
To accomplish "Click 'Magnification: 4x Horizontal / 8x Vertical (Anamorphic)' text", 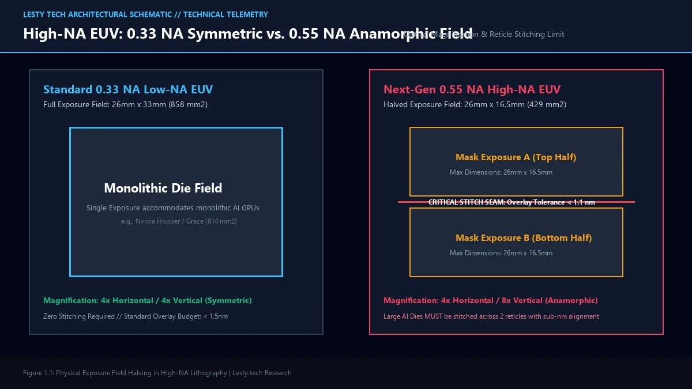I will (x=491, y=301).
